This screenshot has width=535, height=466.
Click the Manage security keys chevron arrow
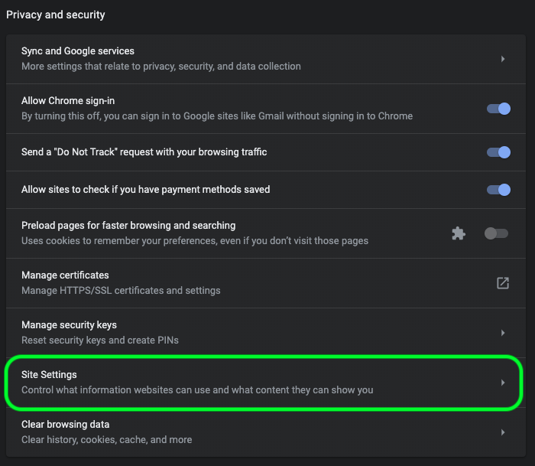click(502, 333)
